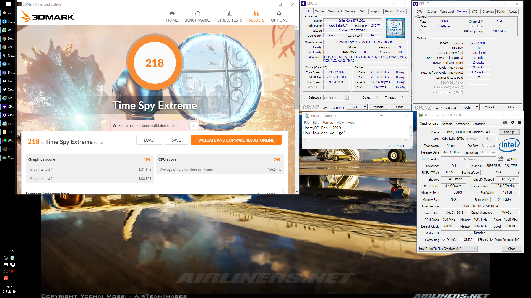Open the File menu in Notepad

click(x=307, y=123)
